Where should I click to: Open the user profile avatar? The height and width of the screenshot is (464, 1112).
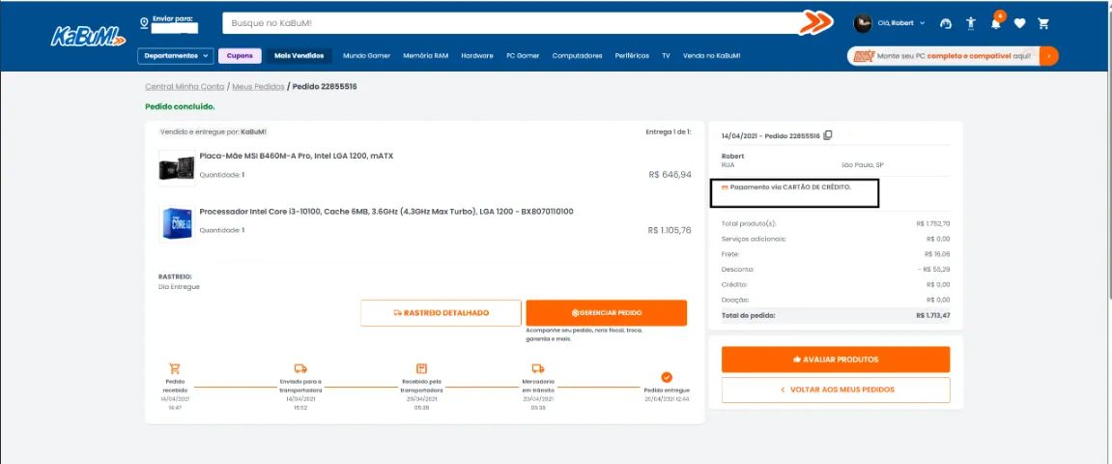863,23
